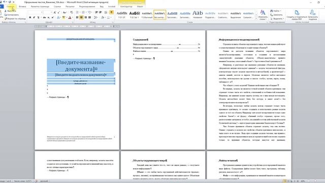Click the Shrink Font icon
This screenshot has height=183, width=325.
pyautogui.click(x=59, y=12)
